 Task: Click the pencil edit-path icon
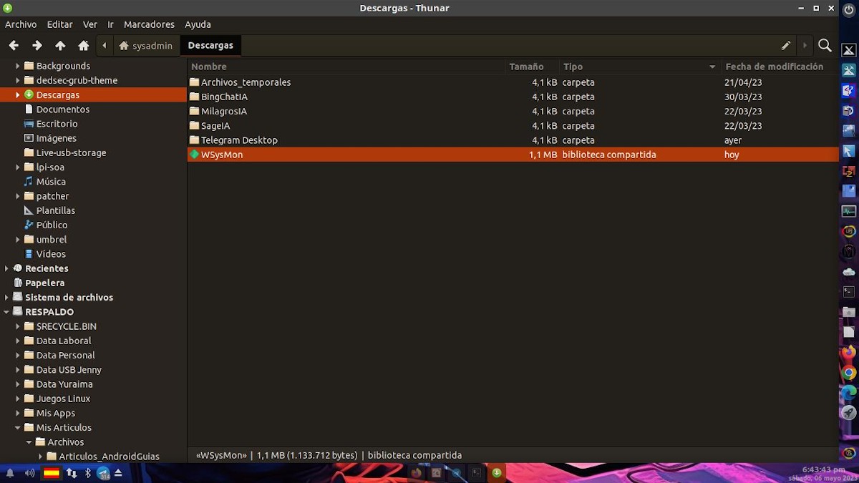tap(786, 45)
